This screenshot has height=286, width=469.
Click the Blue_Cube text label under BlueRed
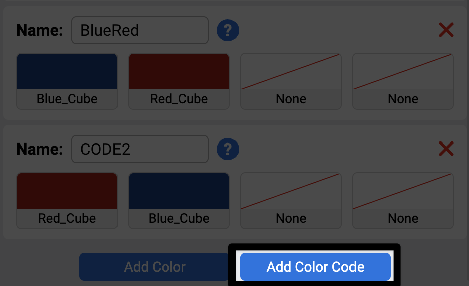67,99
